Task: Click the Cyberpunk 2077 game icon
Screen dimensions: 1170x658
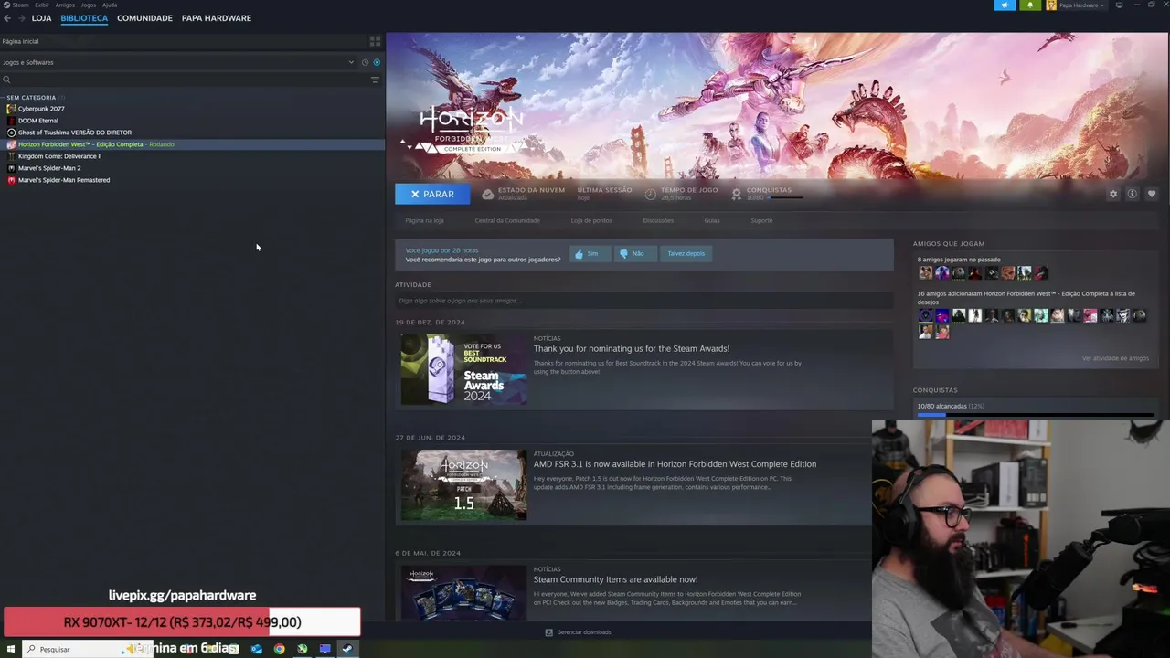Action: (x=11, y=109)
